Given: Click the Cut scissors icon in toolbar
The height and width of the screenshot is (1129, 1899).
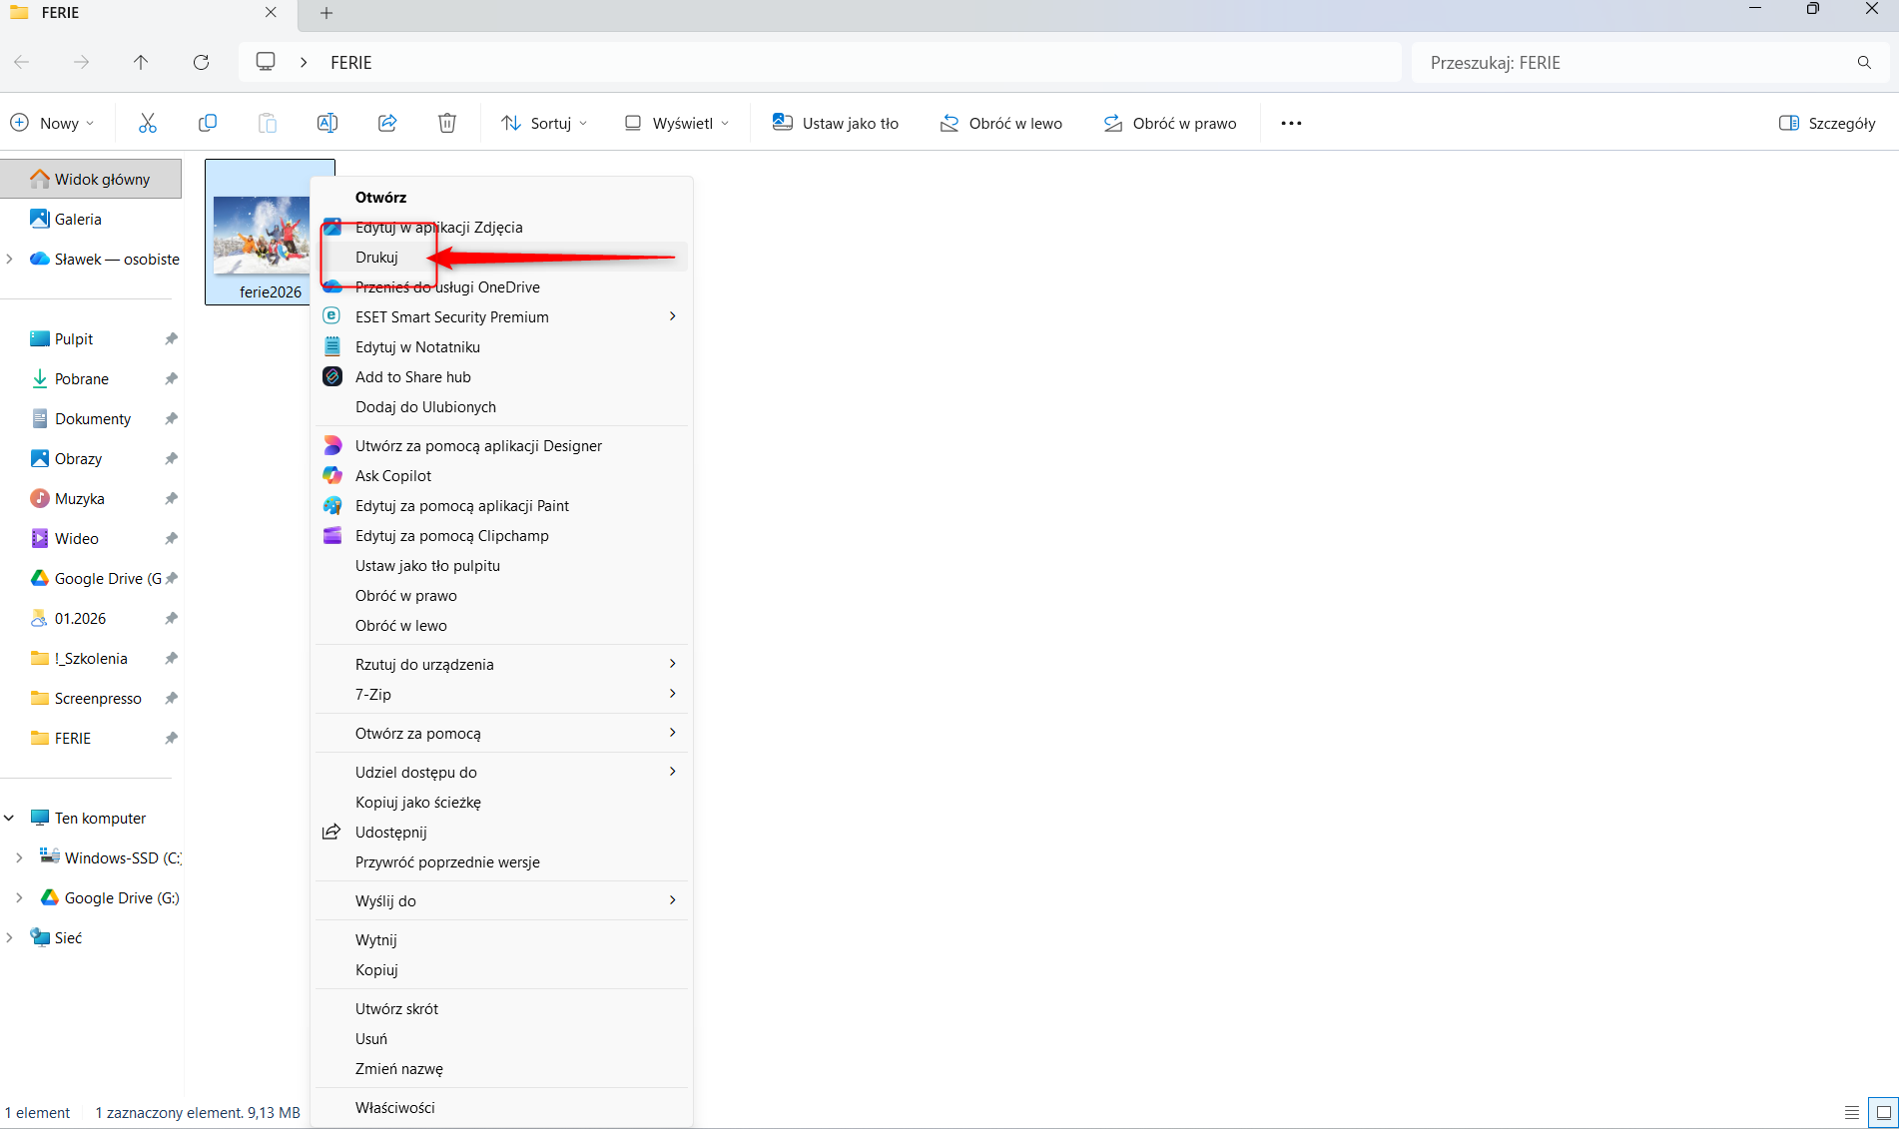Looking at the screenshot, I should pos(148,123).
